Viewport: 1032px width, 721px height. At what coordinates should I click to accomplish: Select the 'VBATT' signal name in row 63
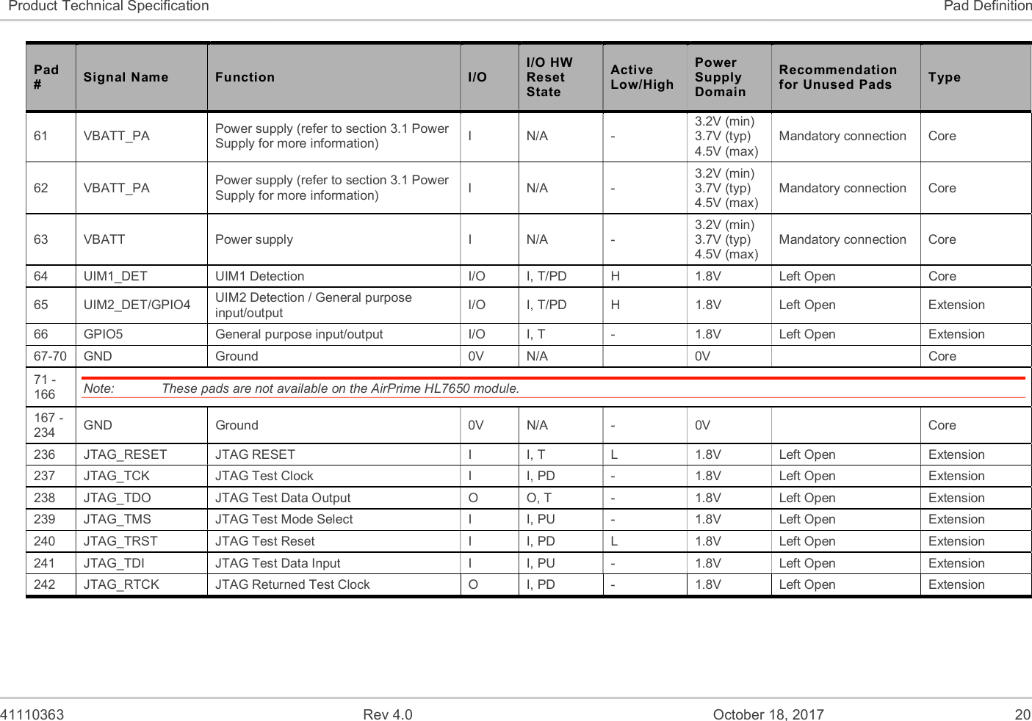coord(104,239)
